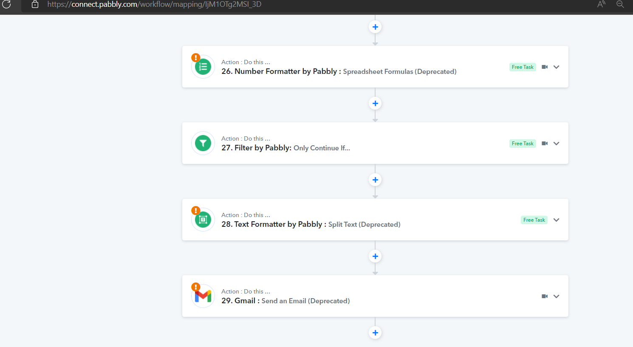Click the Text Formatter icon in step 28
The width and height of the screenshot is (633, 347).
203,220
